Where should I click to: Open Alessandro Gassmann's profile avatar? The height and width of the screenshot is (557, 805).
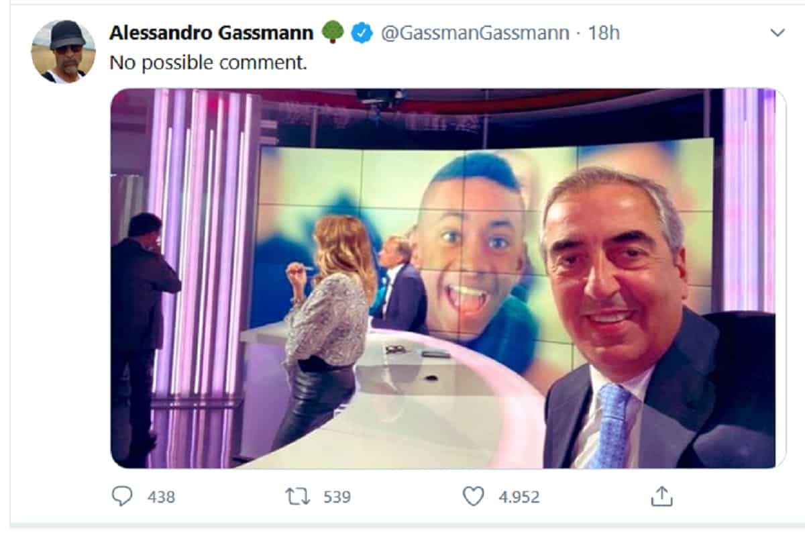click(x=64, y=52)
